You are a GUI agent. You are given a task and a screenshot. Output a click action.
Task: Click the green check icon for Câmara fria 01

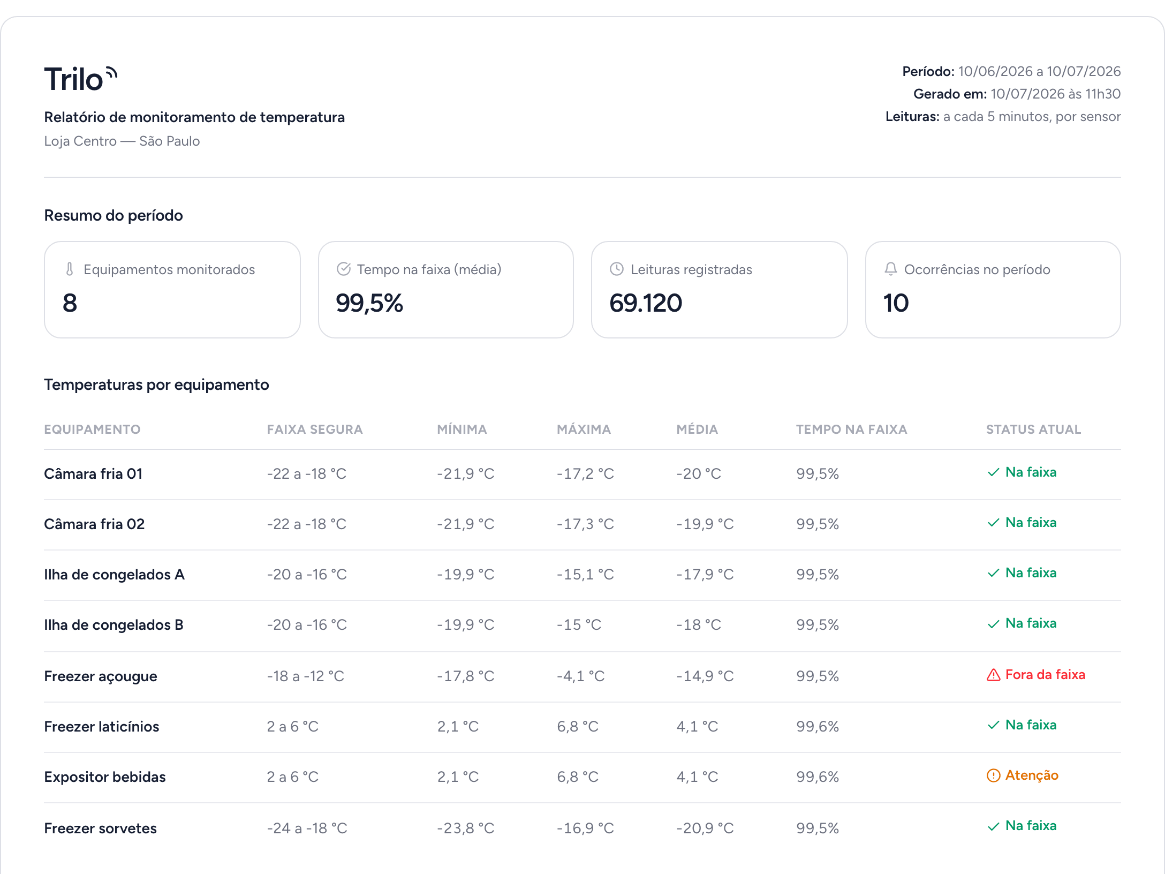pyautogui.click(x=994, y=472)
